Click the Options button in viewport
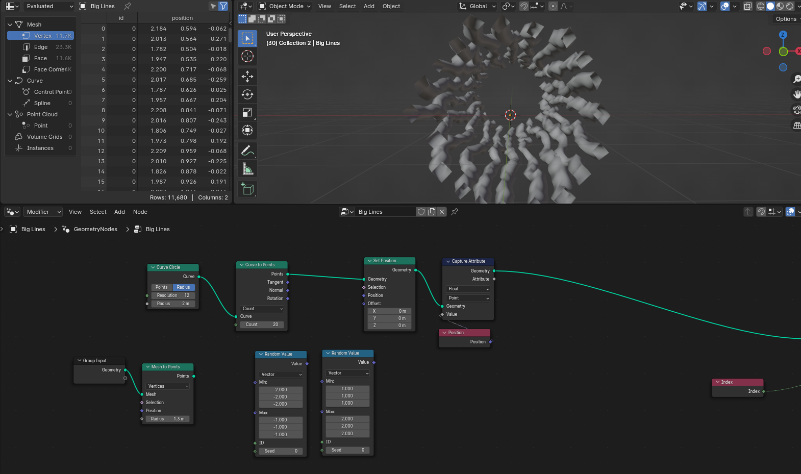Image resolution: width=801 pixels, height=474 pixels. [x=786, y=19]
